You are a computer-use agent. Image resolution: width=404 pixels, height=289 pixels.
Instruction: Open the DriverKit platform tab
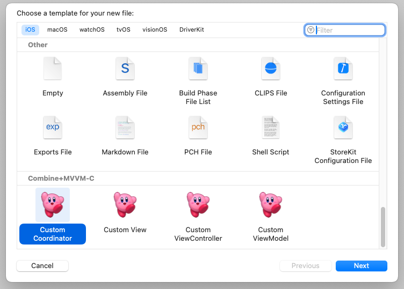(x=192, y=29)
